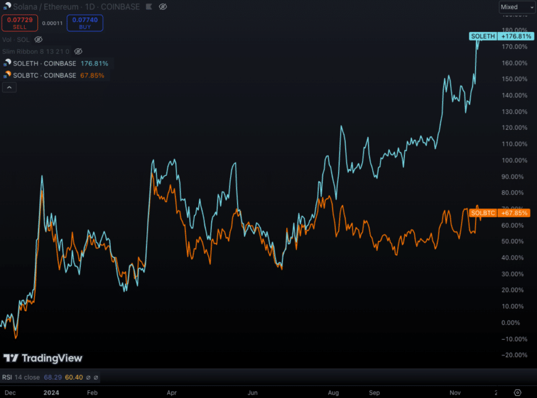Click the 50.00% price scale label
The image size is (537, 398).
pyautogui.click(x=512, y=241)
